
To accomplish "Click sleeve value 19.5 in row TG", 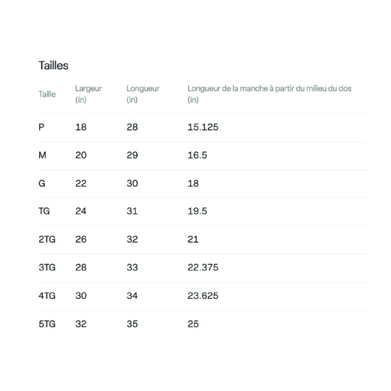I will (197, 211).
